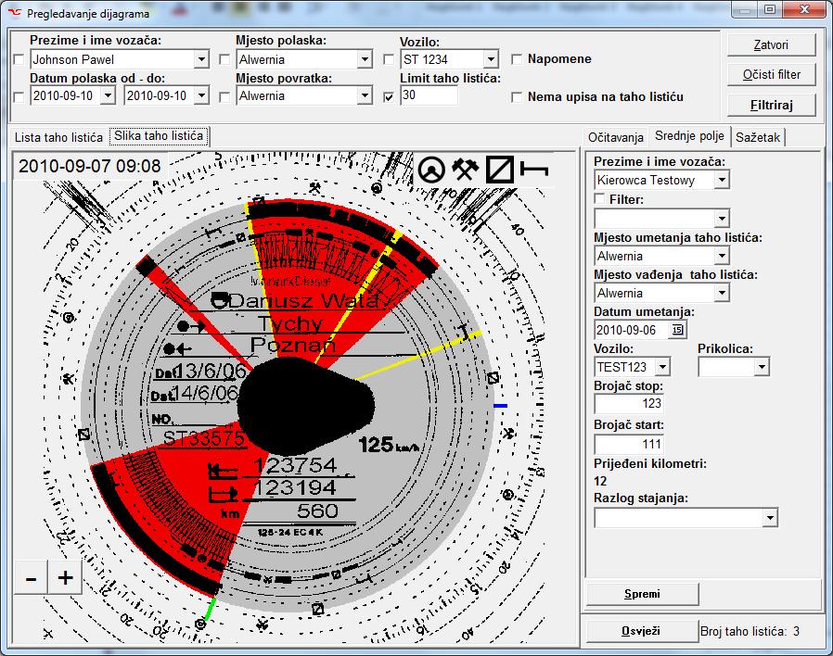Check Nema upisa na taho listiću
The height and width of the screenshot is (656, 833).
[x=517, y=97]
